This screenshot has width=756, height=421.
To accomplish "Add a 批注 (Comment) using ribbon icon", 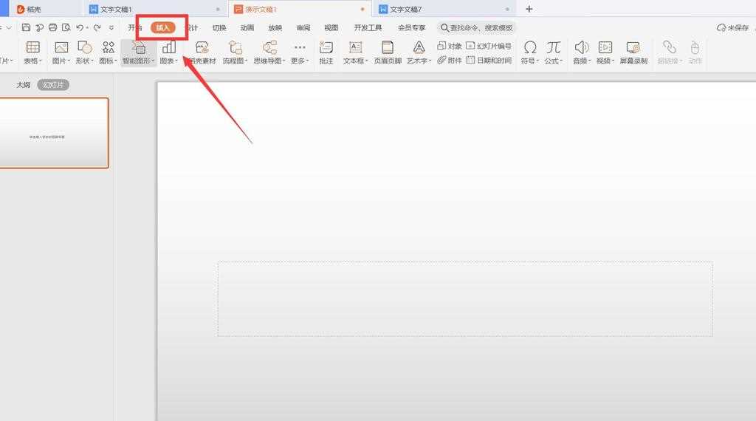I will click(326, 48).
